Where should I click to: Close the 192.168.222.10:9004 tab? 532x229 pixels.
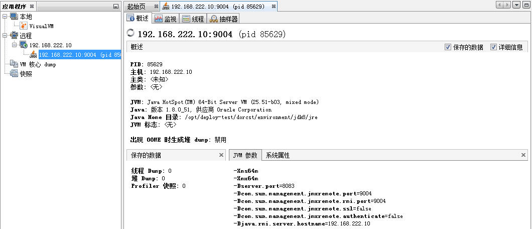click(x=274, y=7)
